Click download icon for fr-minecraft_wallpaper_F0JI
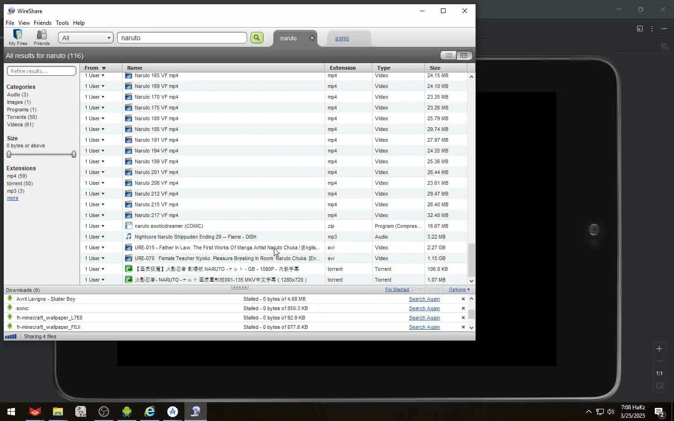This screenshot has height=421, width=674. 10,327
